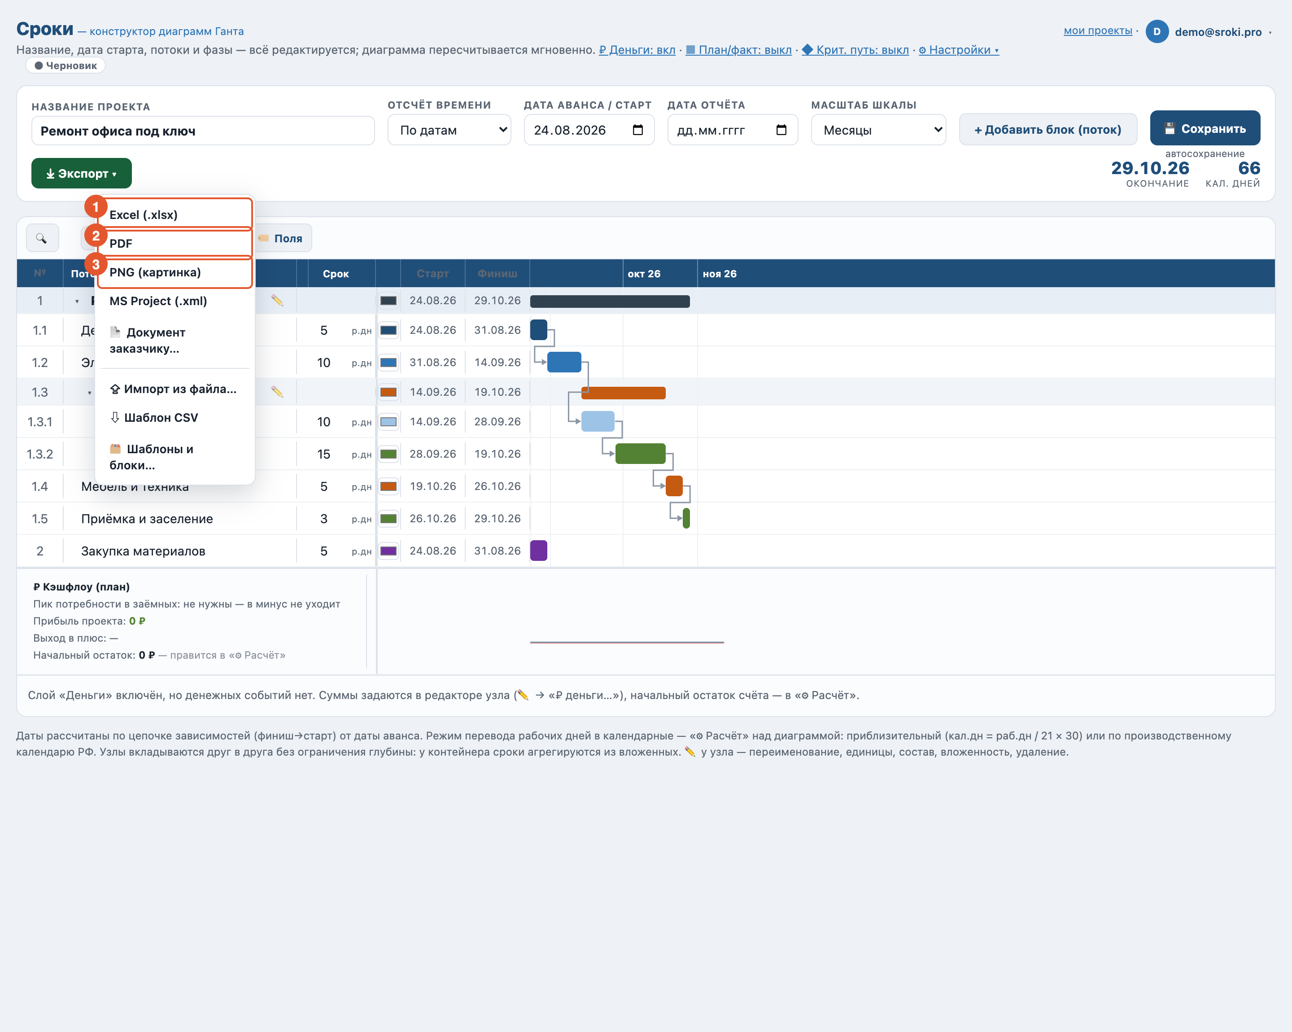Viewport: 1292px width, 1032px height.
Task: Collapse row 1.3 with its triangle
Action: click(x=89, y=393)
